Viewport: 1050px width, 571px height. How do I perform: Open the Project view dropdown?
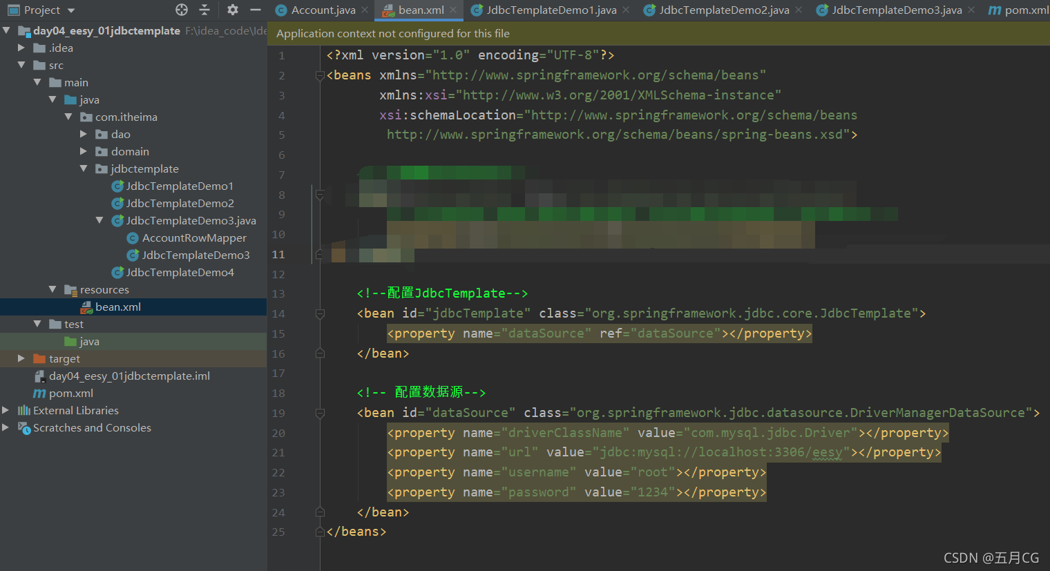[x=71, y=10]
